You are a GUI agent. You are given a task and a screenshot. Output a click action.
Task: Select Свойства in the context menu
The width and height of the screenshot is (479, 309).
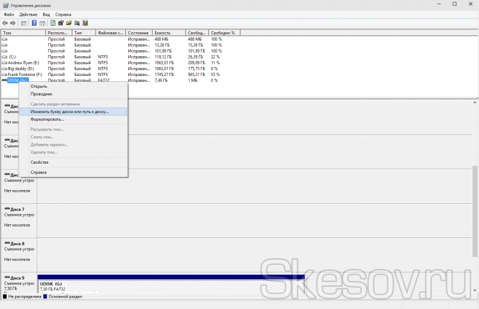coord(40,162)
